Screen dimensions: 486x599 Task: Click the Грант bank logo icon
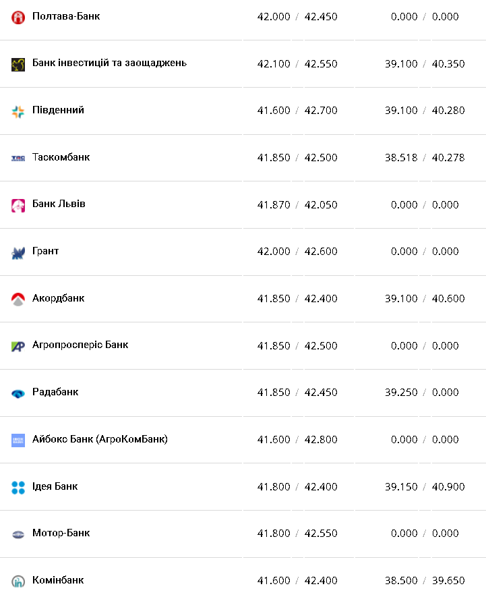(18, 253)
